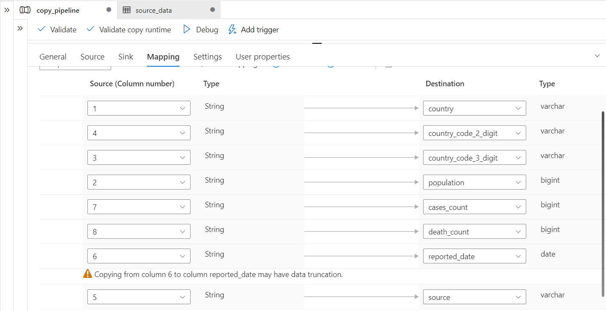606x311 pixels.
Task: Expand the outermost left navigation chevrons
Action: tap(7, 10)
